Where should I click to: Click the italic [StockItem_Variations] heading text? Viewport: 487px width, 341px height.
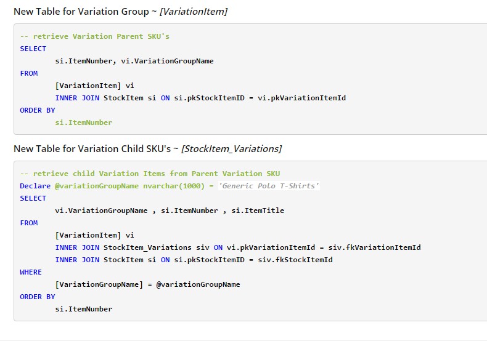point(231,148)
